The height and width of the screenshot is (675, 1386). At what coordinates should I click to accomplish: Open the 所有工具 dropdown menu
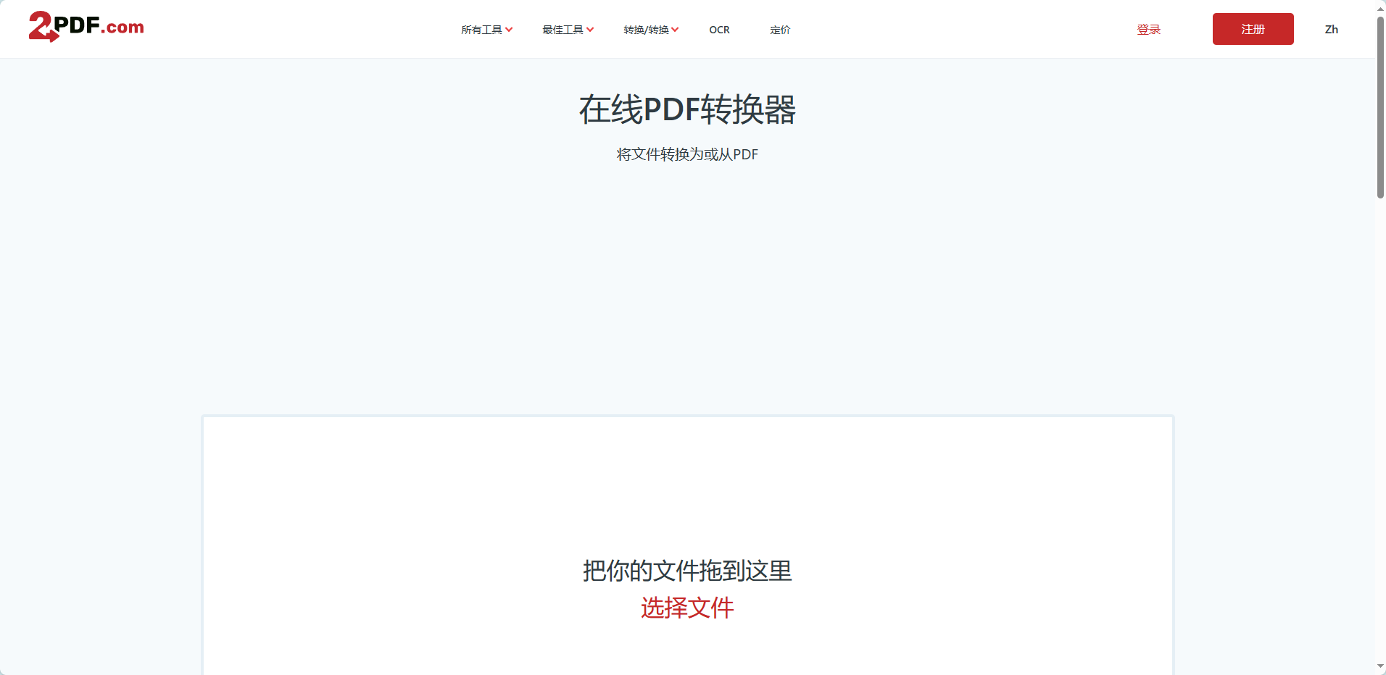pyautogui.click(x=481, y=30)
